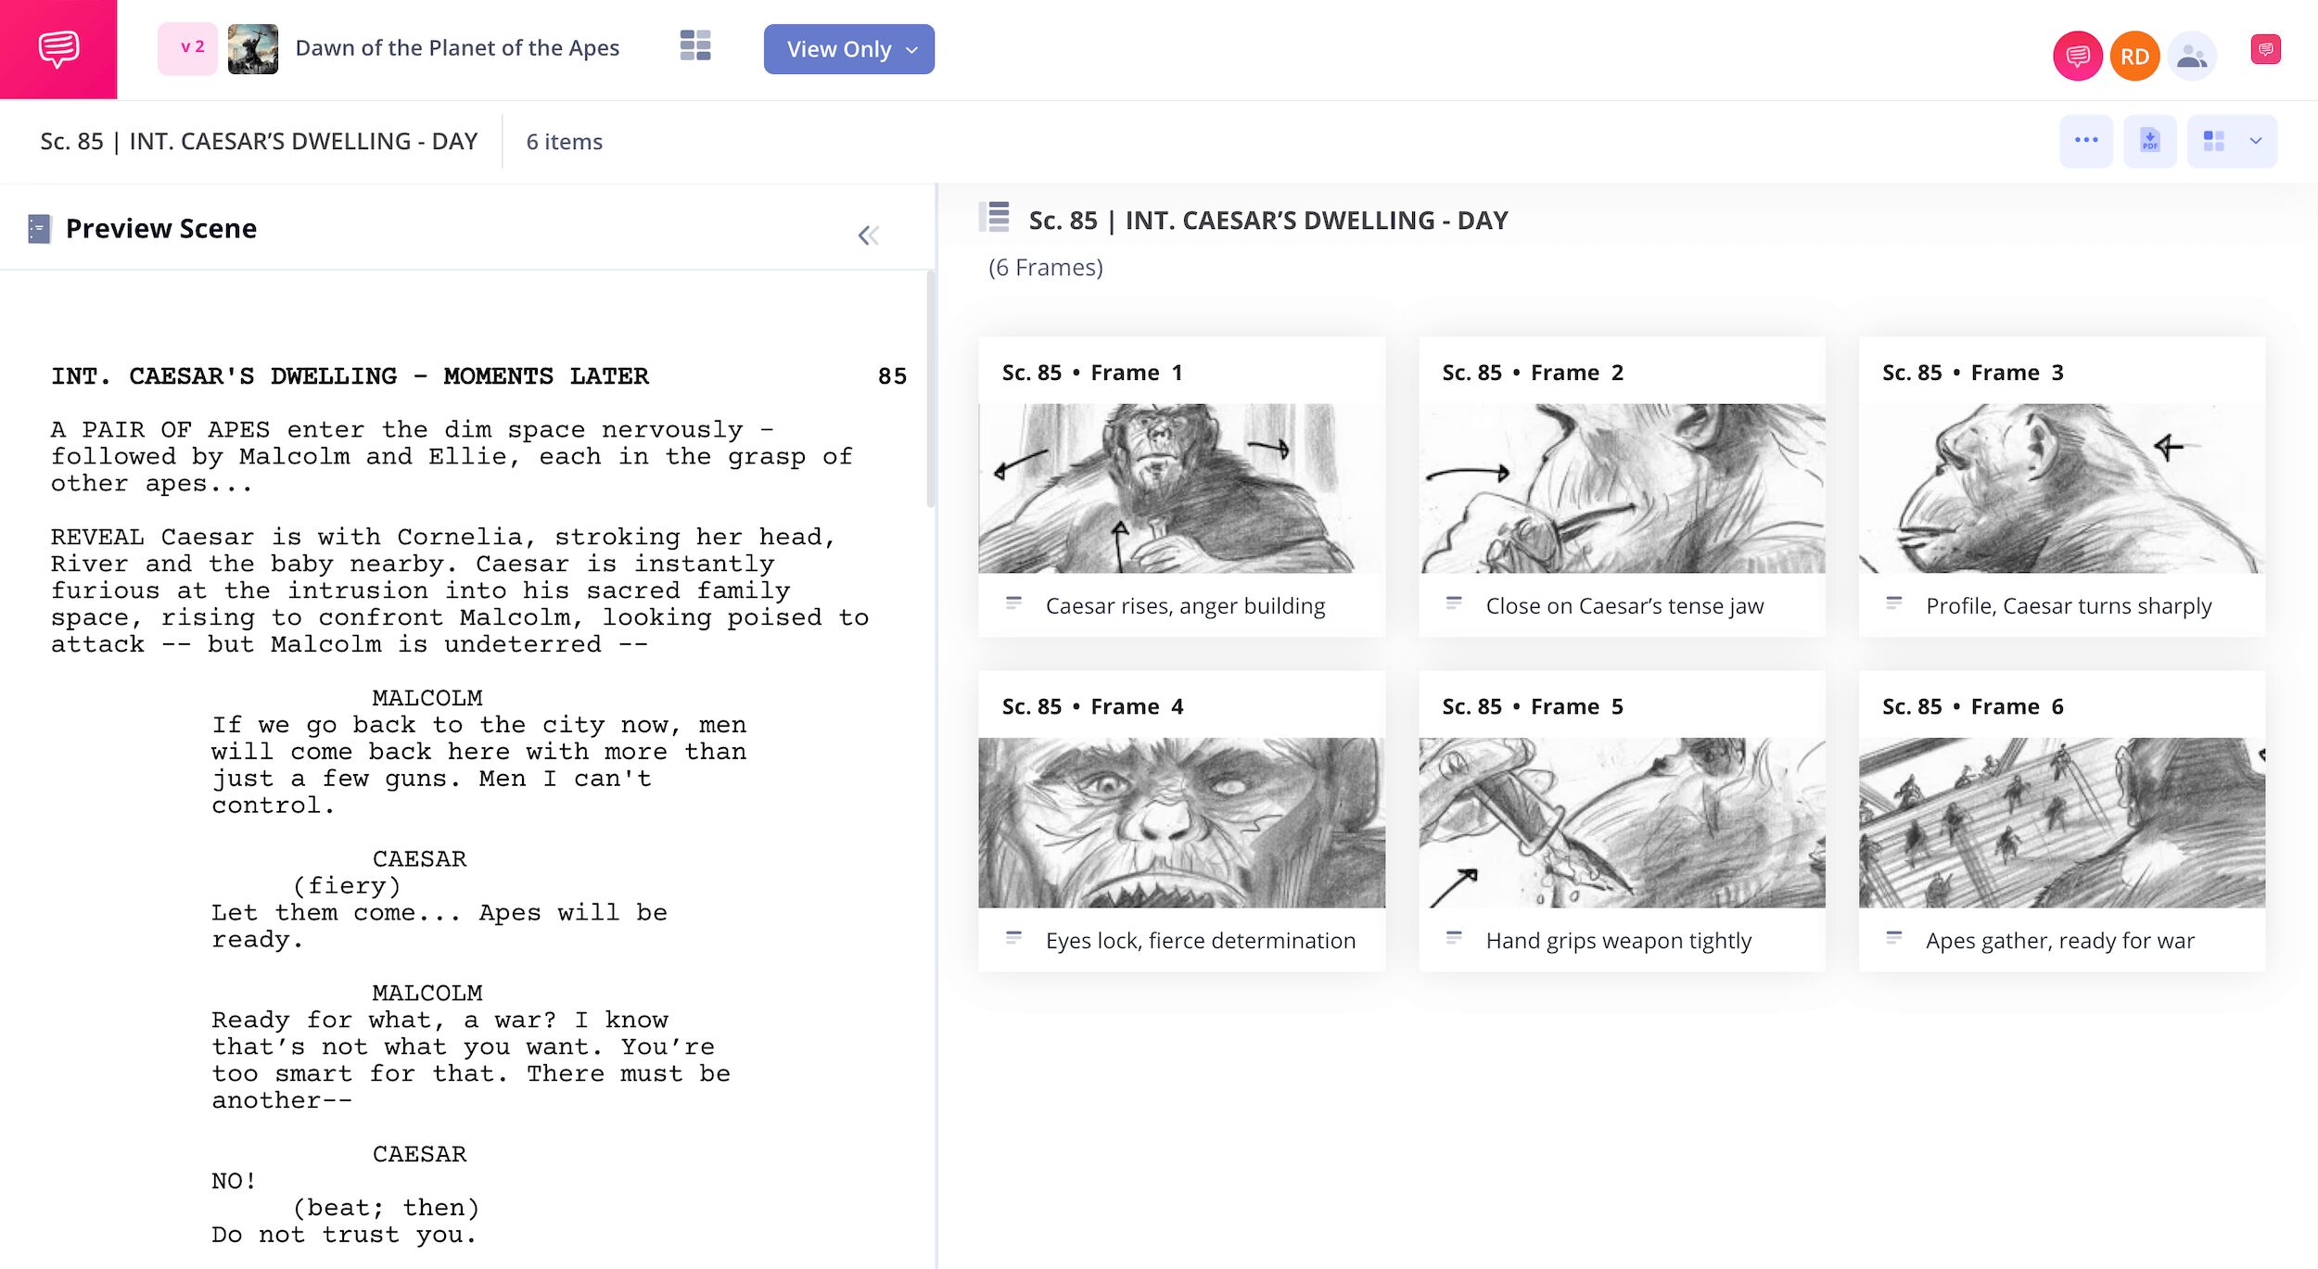The image size is (2318, 1269).
Task: Collapse the Preview Scene panel
Action: (868, 235)
